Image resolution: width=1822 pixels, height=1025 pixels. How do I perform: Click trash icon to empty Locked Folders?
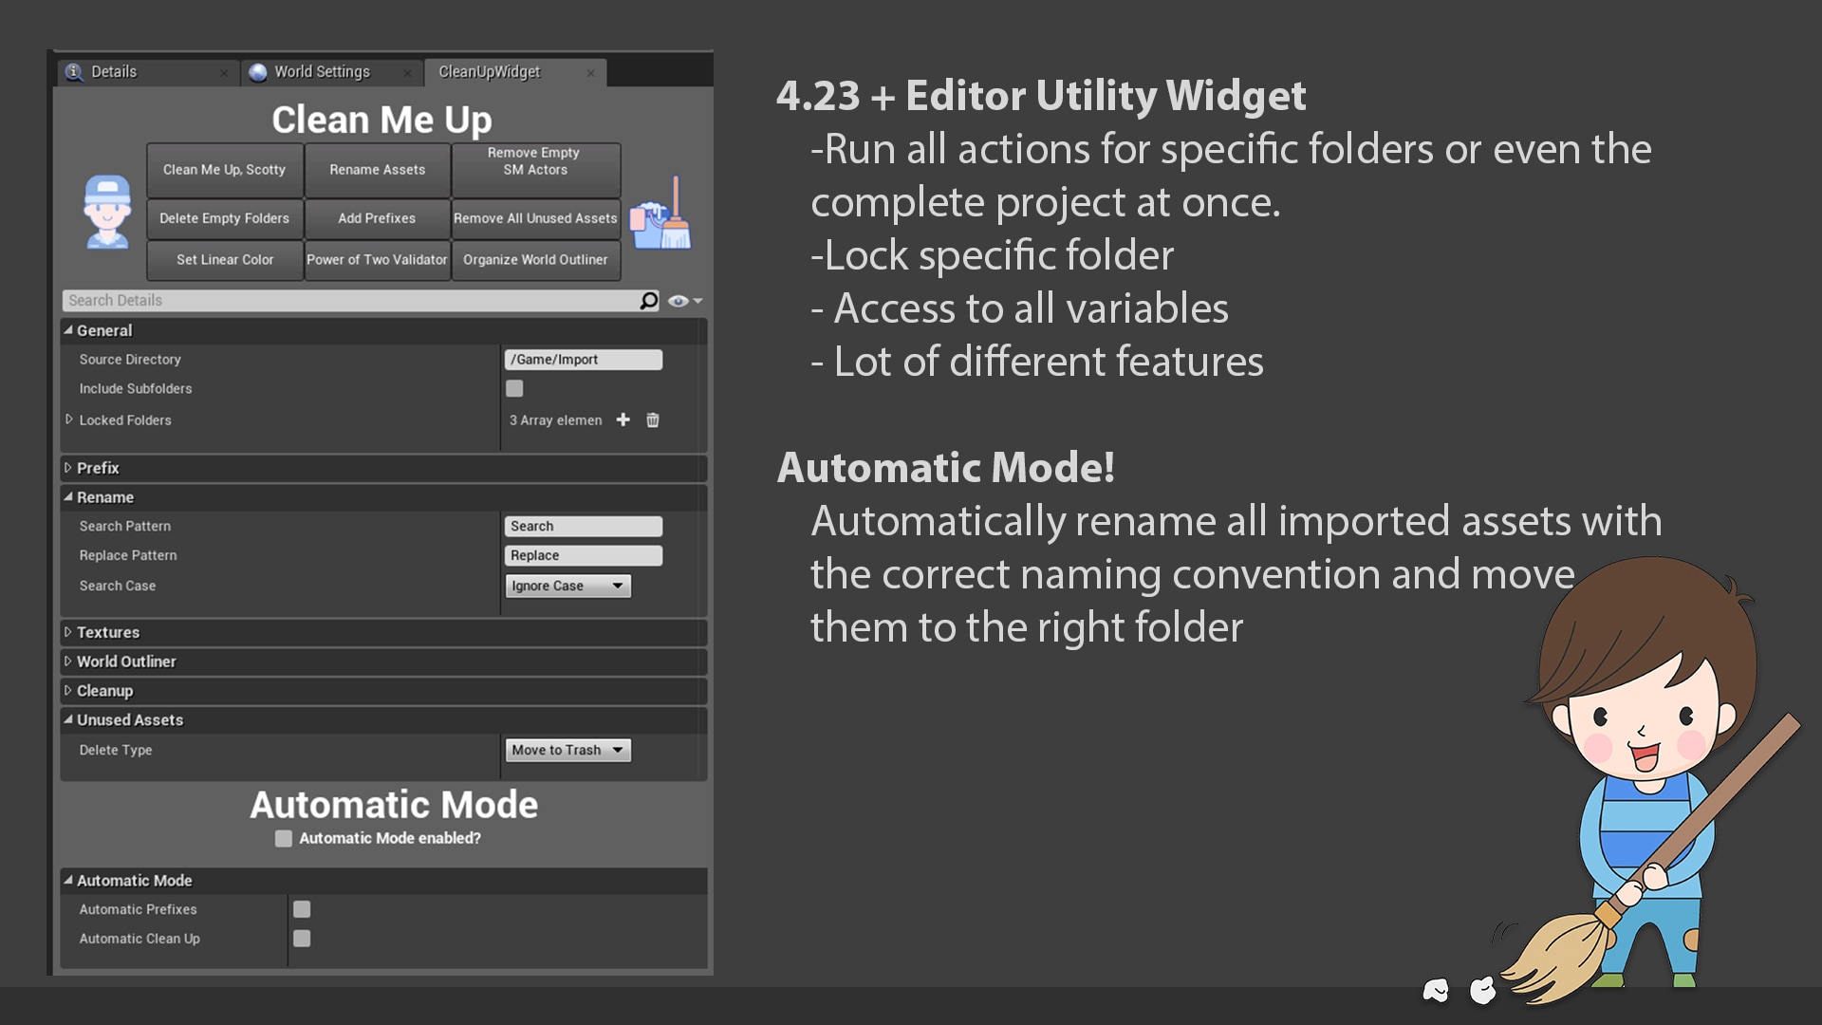653,419
